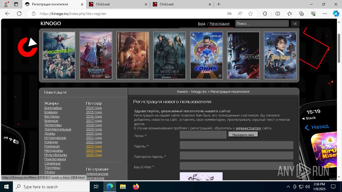Close the Регистрация посетителя tab

tap(81, 4)
